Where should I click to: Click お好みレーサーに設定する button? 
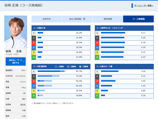[x=16, y=61]
